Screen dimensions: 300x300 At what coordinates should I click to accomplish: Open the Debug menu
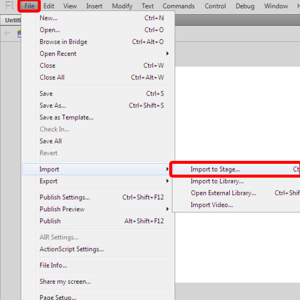245,6
